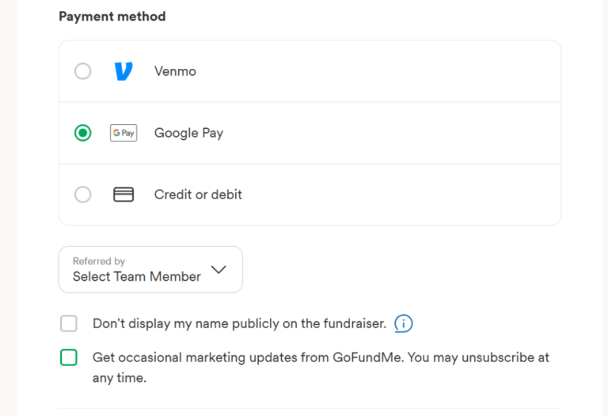Viewport: 608px width, 416px height.
Task: Click the G Pay logo icon
Action: coord(123,133)
